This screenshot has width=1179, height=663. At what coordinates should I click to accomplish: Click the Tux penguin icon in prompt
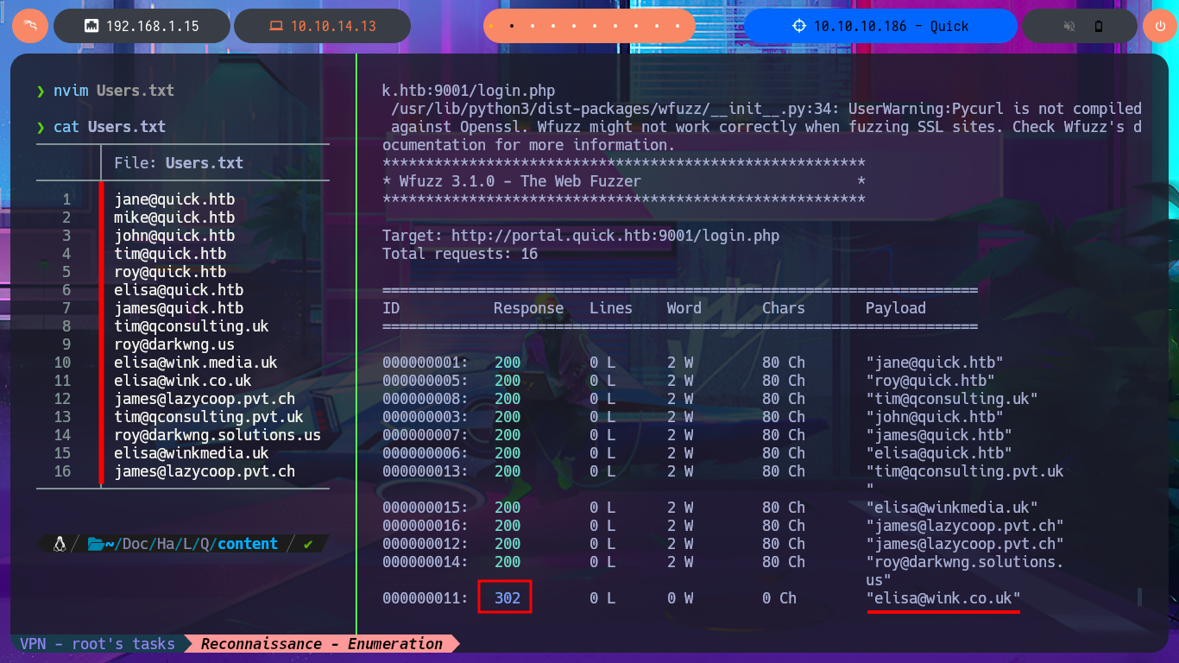click(x=60, y=544)
